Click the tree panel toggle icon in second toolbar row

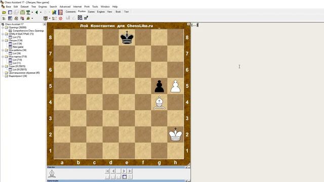click(x=4, y=18)
